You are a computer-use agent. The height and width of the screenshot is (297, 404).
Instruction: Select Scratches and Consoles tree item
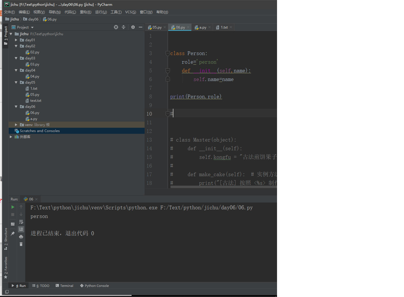click(76, 131)
